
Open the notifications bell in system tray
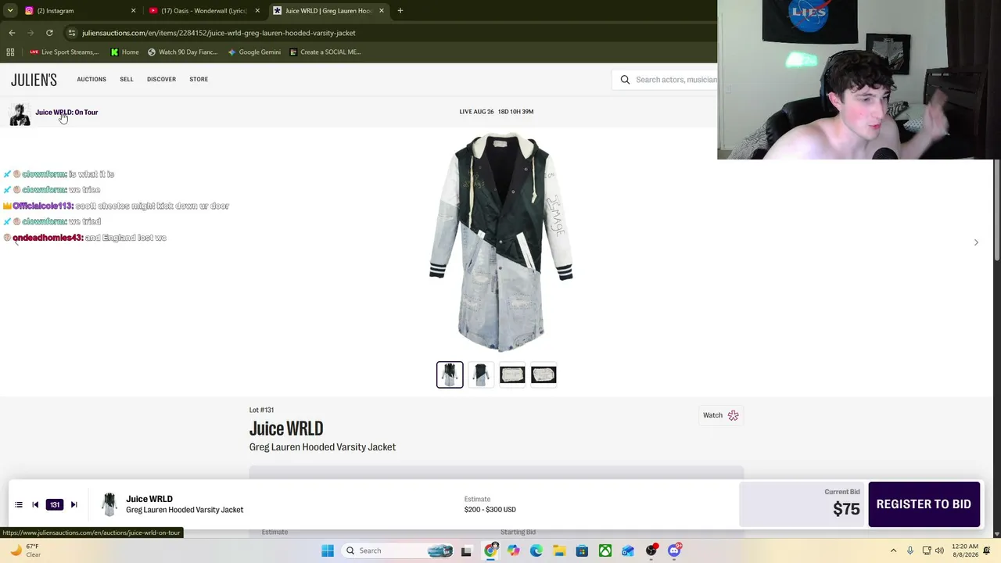coord(987,550)
